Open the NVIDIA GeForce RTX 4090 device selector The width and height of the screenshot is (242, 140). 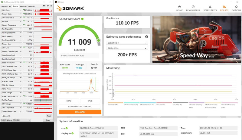(16, 120)
